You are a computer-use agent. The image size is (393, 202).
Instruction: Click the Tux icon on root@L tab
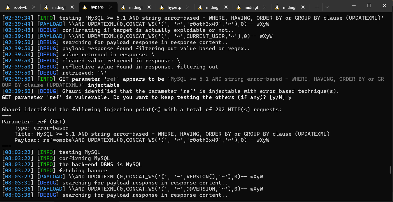point(8,7)
